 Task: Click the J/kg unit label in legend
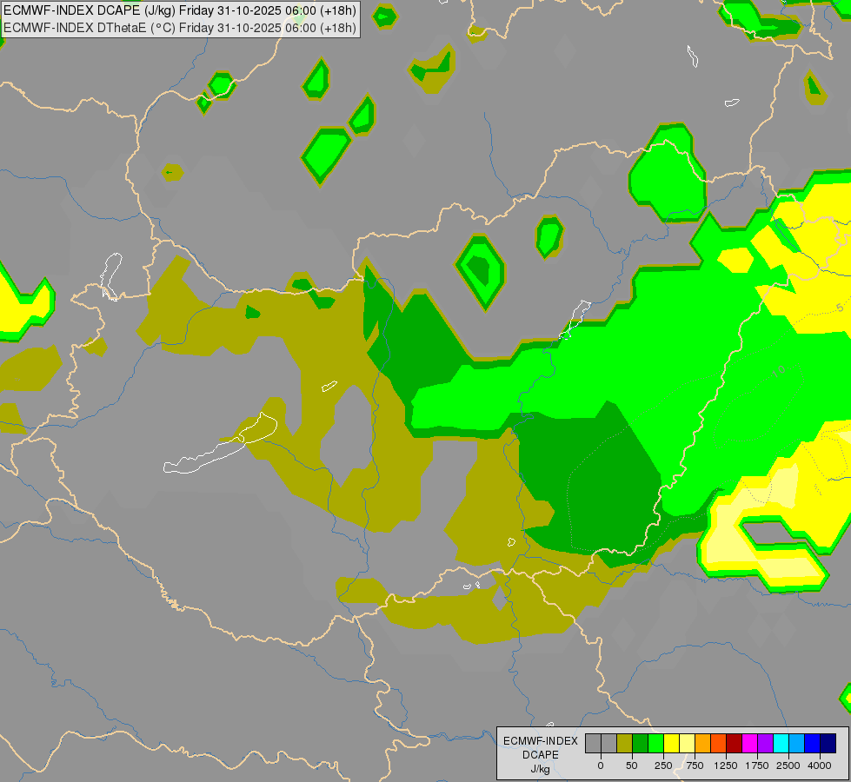(541, 770)
